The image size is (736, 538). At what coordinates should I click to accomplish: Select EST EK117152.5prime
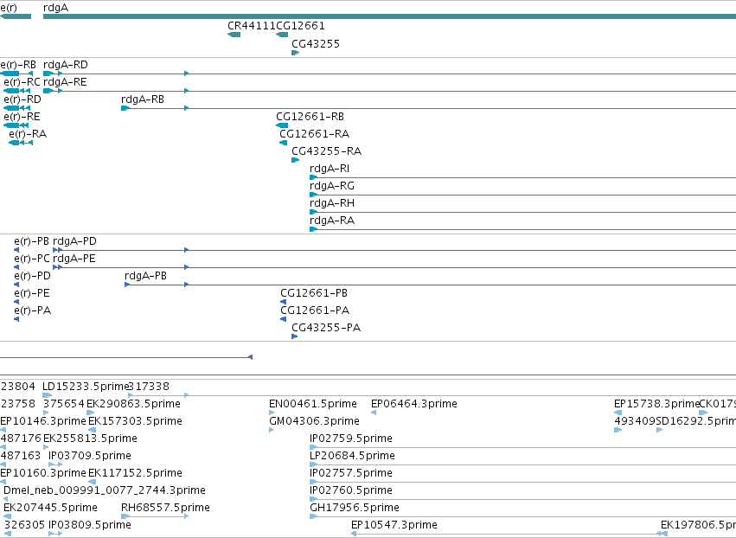coord(135,474)
